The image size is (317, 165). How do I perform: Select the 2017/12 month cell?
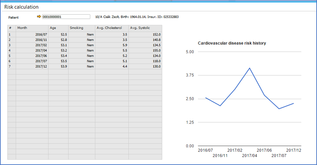tap(32, 66)
